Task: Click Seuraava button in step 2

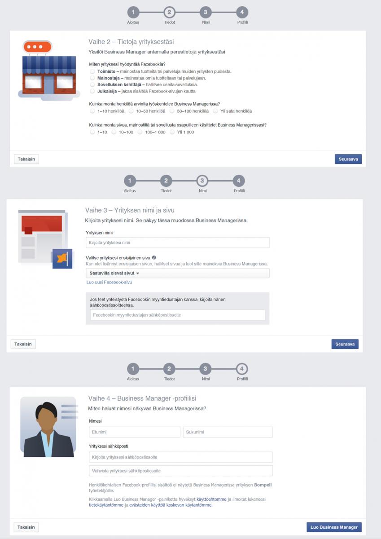Action: pos(348,159)
